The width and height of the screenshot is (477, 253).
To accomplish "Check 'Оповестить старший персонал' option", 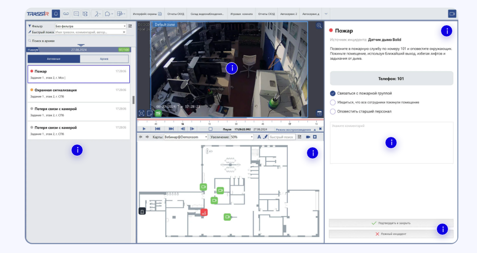I will (333, 111).
